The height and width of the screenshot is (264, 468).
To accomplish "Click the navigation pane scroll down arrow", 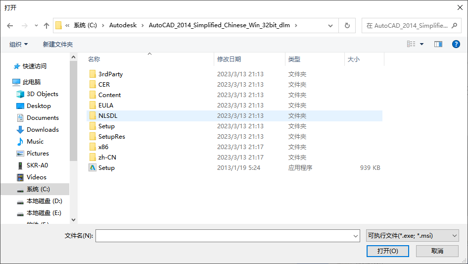I will 73,219.
